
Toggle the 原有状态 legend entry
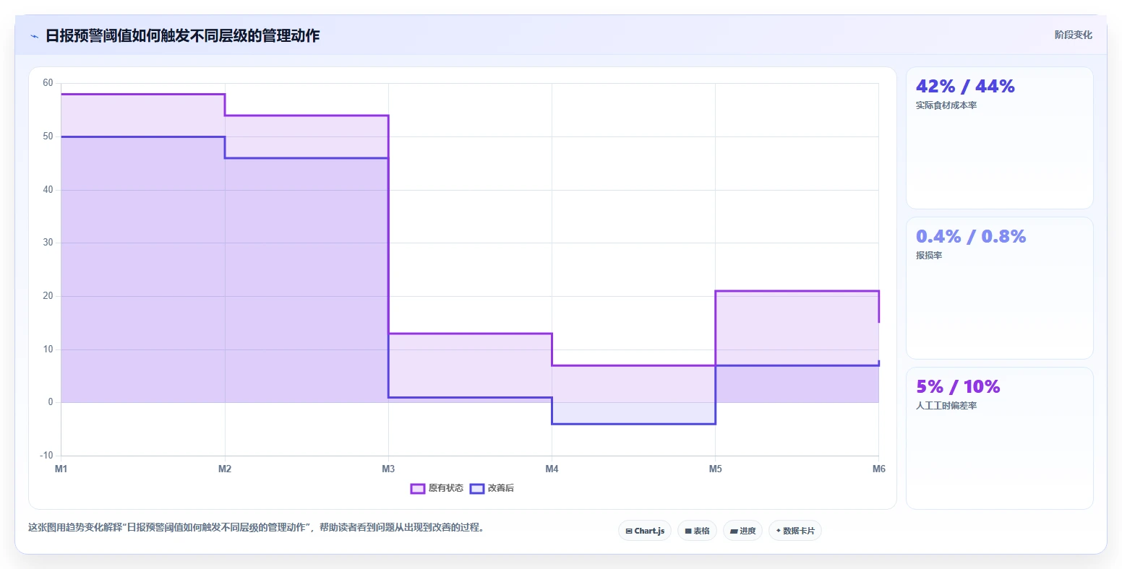437,488
